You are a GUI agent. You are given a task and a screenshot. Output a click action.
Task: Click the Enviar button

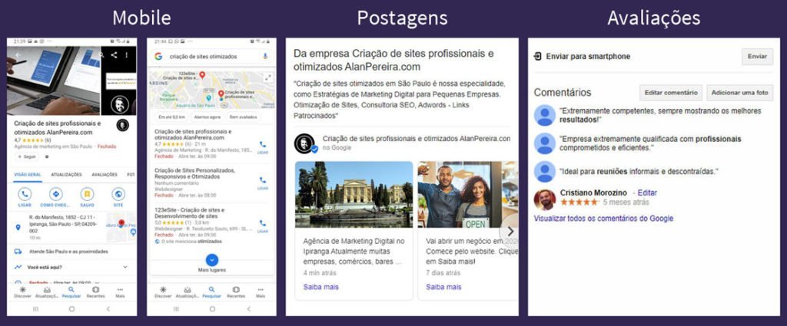coord(757,57)
